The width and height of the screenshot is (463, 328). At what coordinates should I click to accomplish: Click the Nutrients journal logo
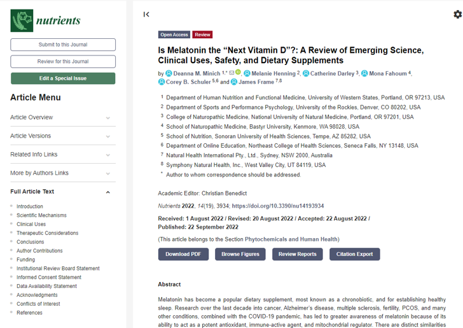(46, 20)
